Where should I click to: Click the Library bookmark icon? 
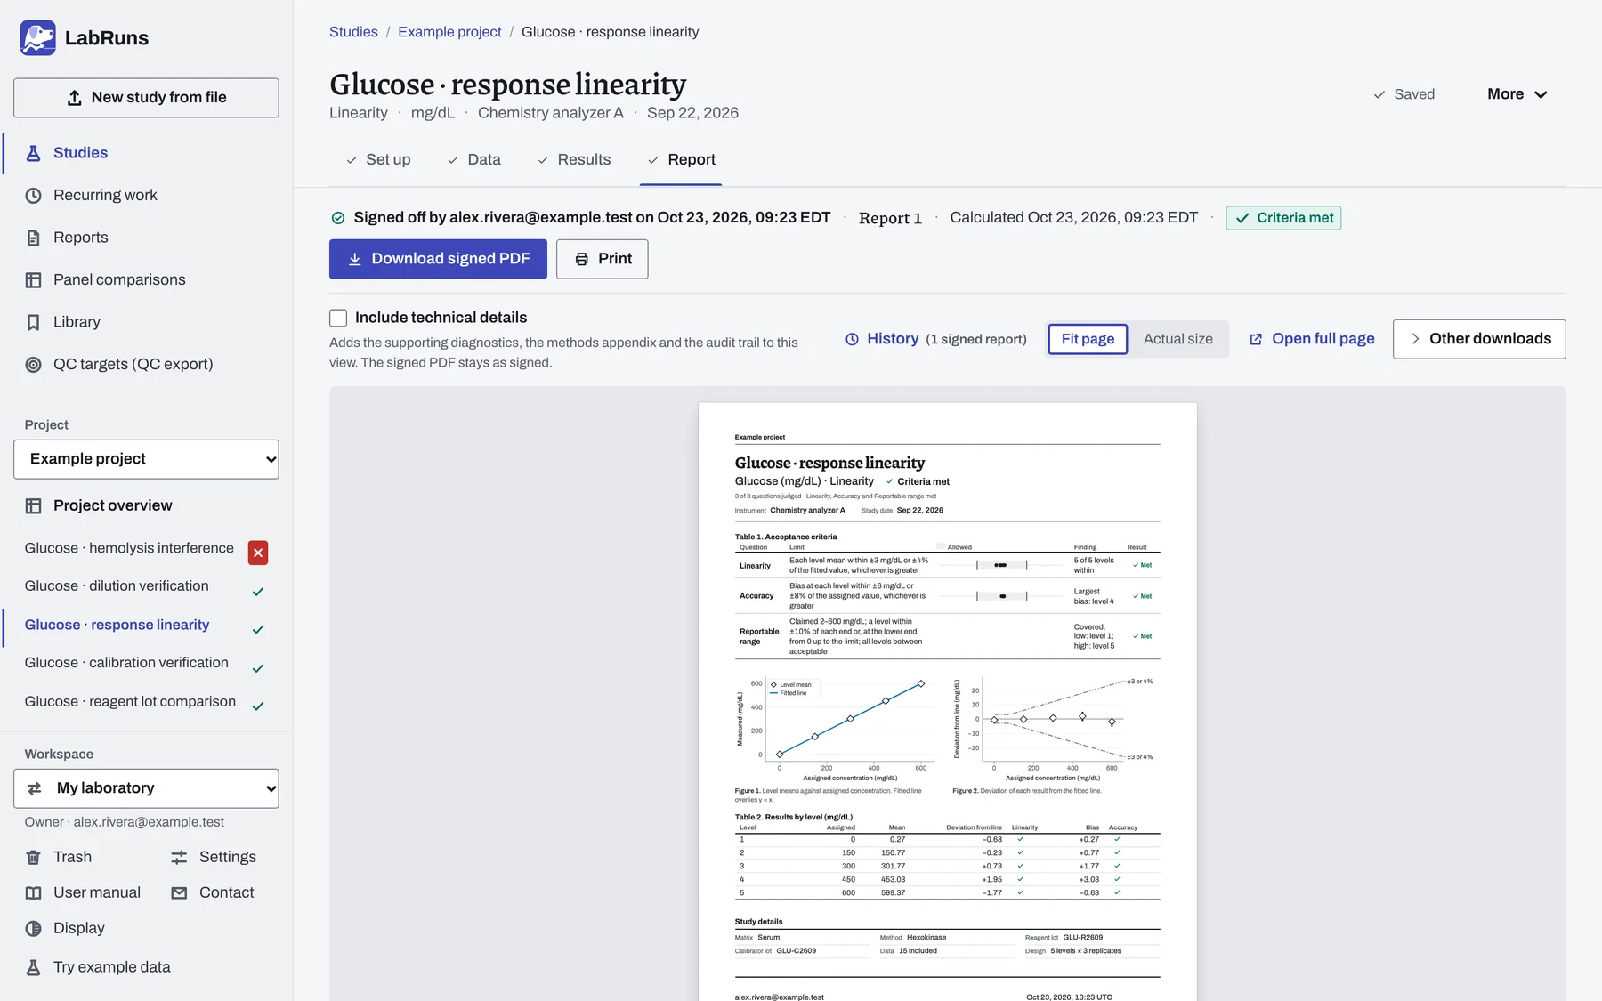33,322
